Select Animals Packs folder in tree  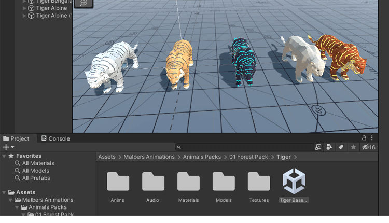click(x=44, y=207)
